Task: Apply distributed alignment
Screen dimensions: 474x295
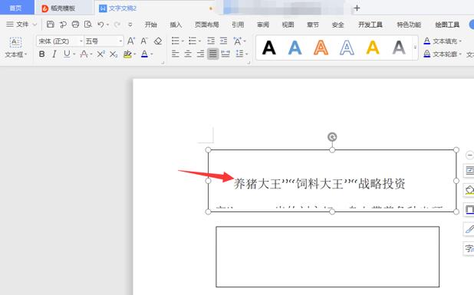Action: 225,54
